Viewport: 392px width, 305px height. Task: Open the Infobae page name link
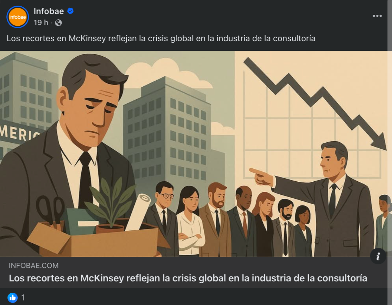(x=49, y=11)
